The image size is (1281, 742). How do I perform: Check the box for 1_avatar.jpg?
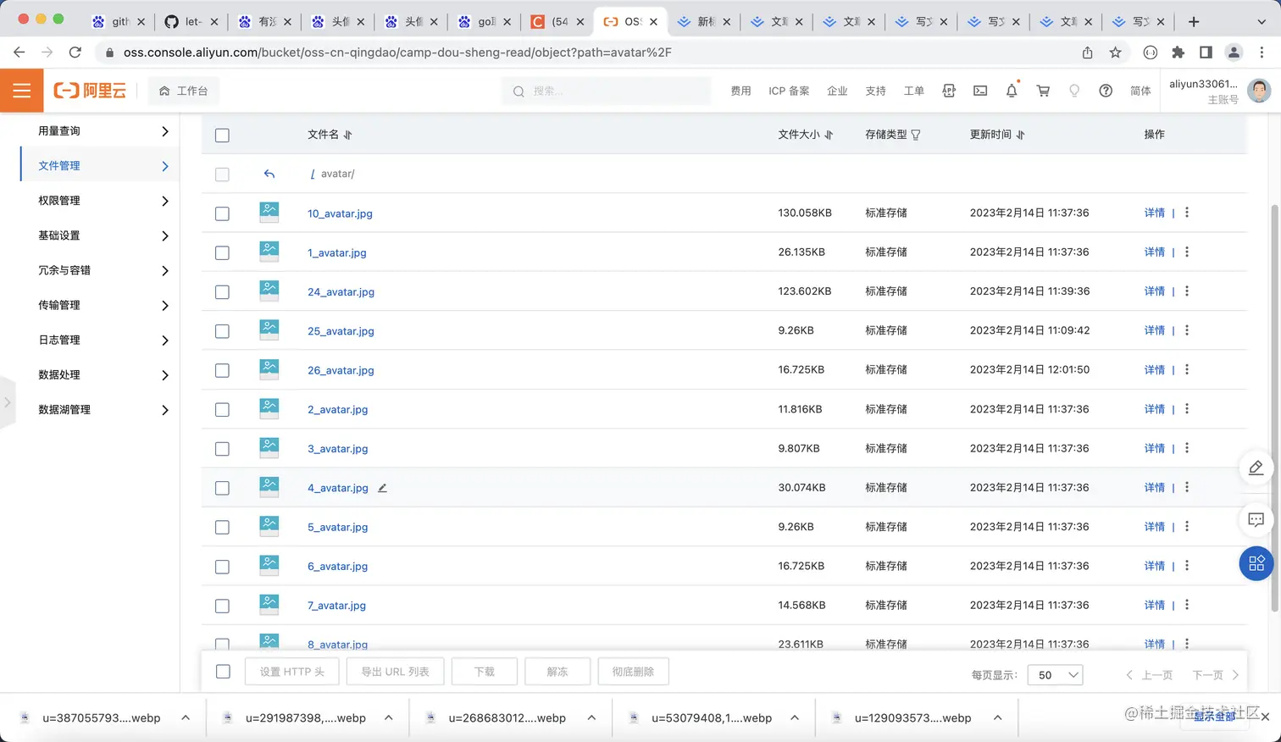click(222, 252)
